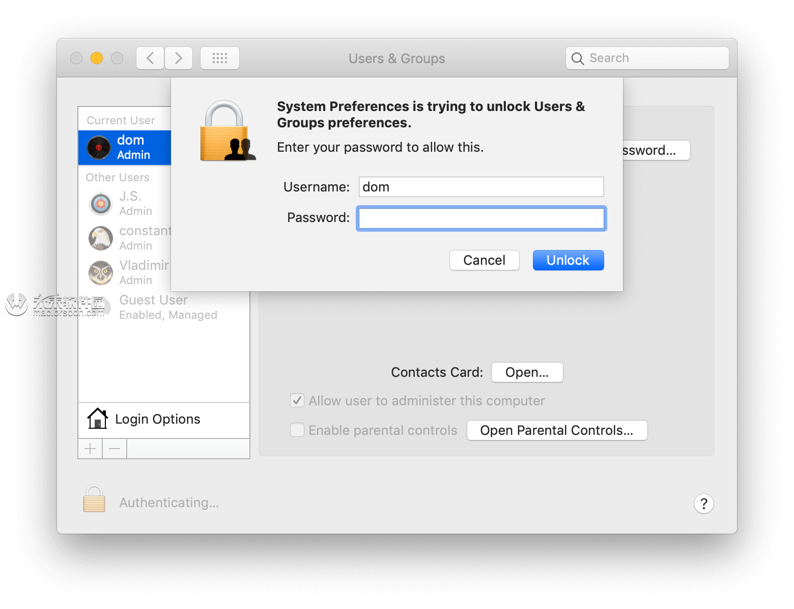Click the Current User heading
The width and height of the screenshot is (794, 609).
pyautogui.click(x=121, y=120)
